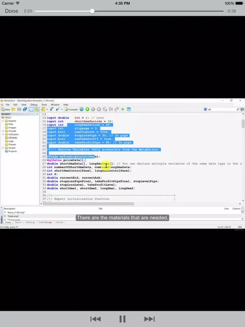
Task: Select the Projects folder in Navigator
Action: tap(12, 151)
